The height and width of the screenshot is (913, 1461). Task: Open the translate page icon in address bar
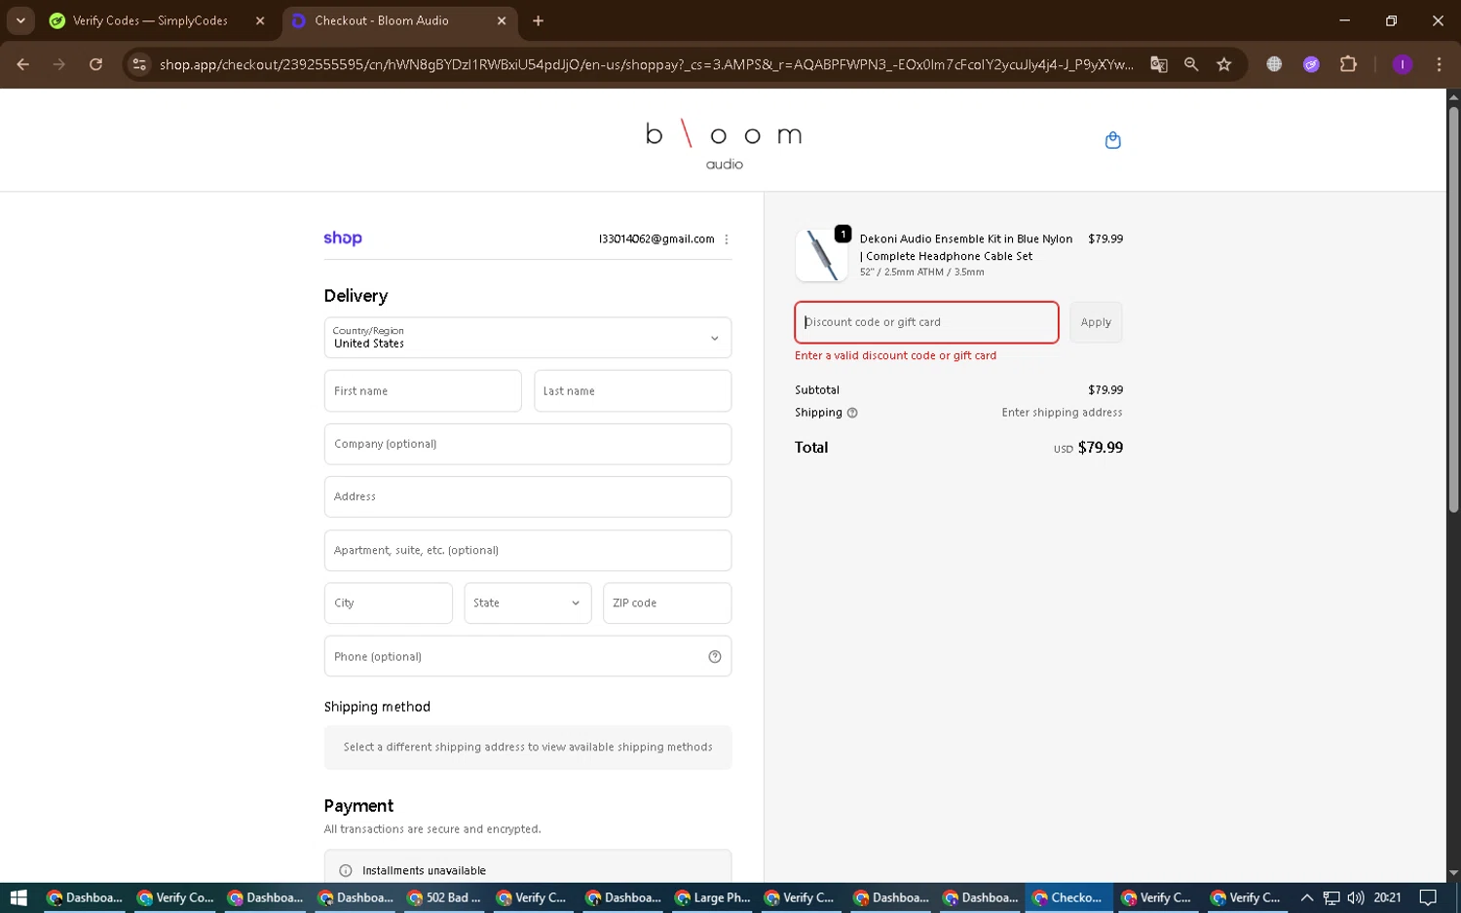1158,64
